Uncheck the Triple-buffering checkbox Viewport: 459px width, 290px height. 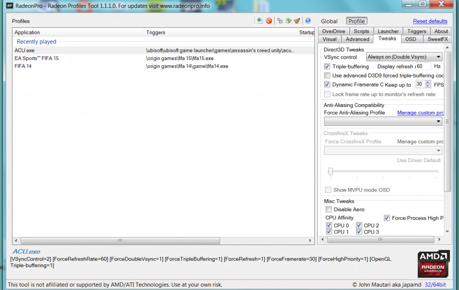[x=327, y=66]
